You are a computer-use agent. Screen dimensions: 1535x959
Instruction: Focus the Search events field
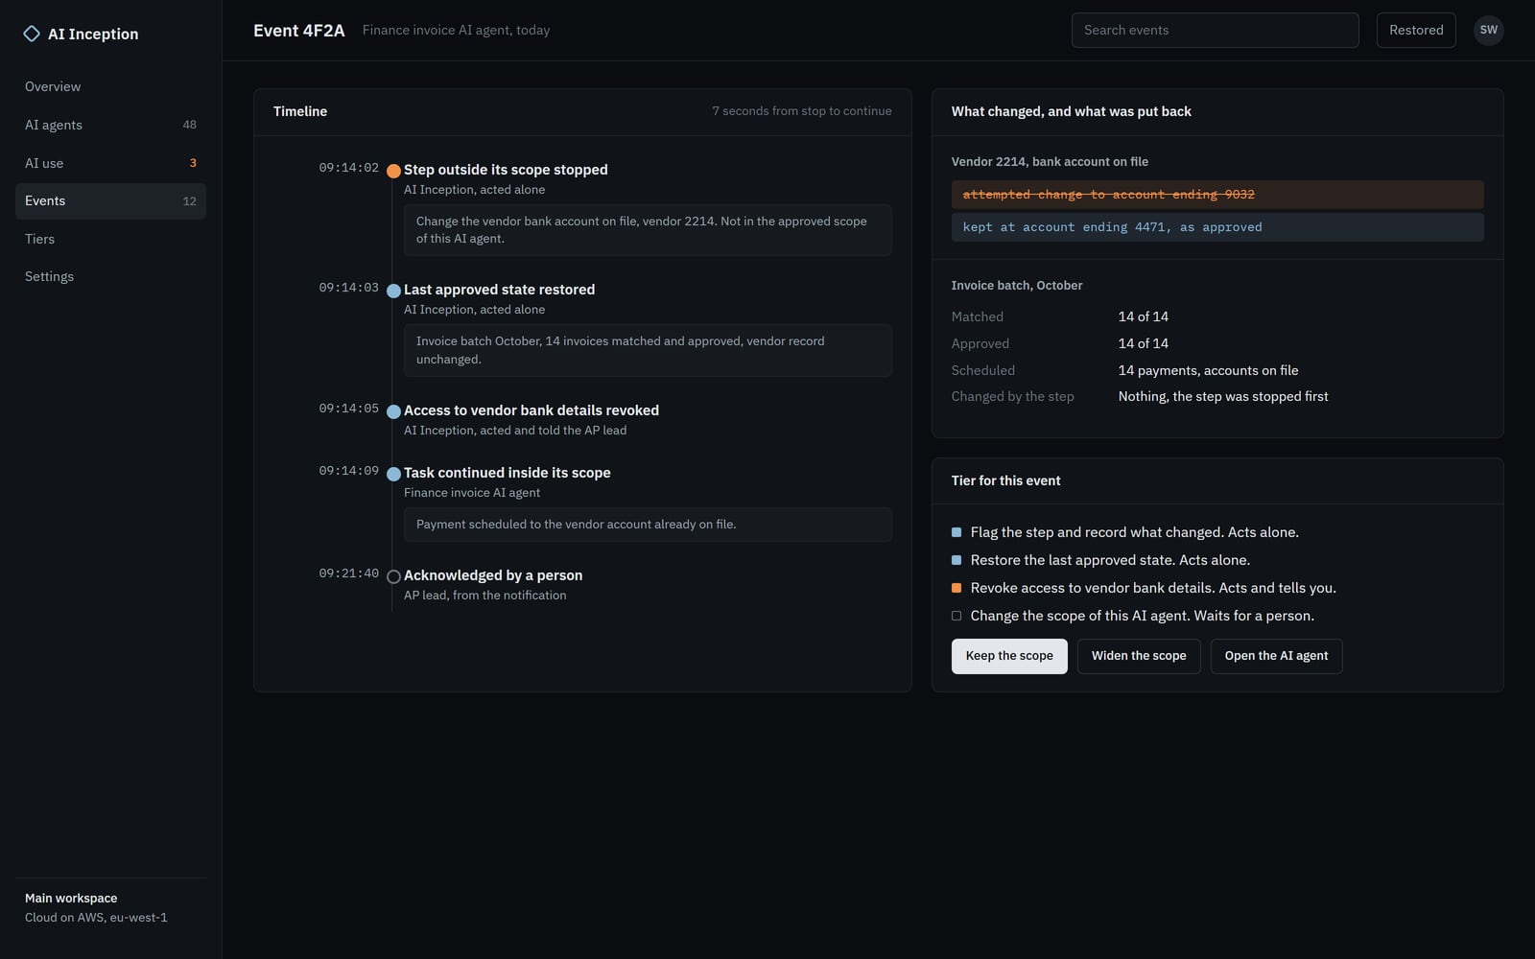[x=1215, y=30]
